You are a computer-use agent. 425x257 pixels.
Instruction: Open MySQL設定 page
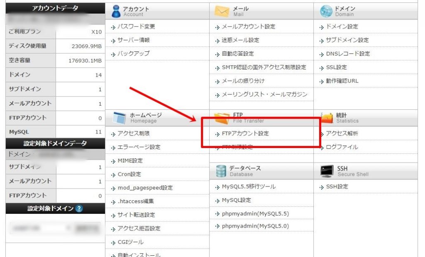[x=236, y=200]
